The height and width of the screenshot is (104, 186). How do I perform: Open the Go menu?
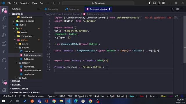point(41,3)
